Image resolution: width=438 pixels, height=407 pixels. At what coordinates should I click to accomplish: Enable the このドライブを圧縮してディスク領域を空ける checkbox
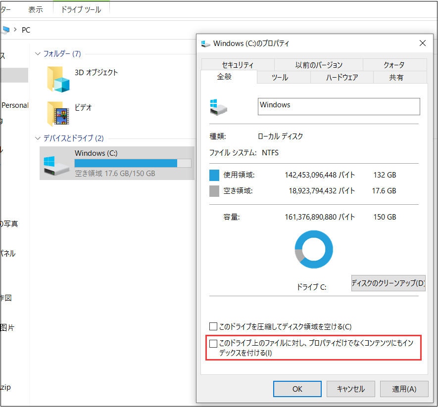213,326
